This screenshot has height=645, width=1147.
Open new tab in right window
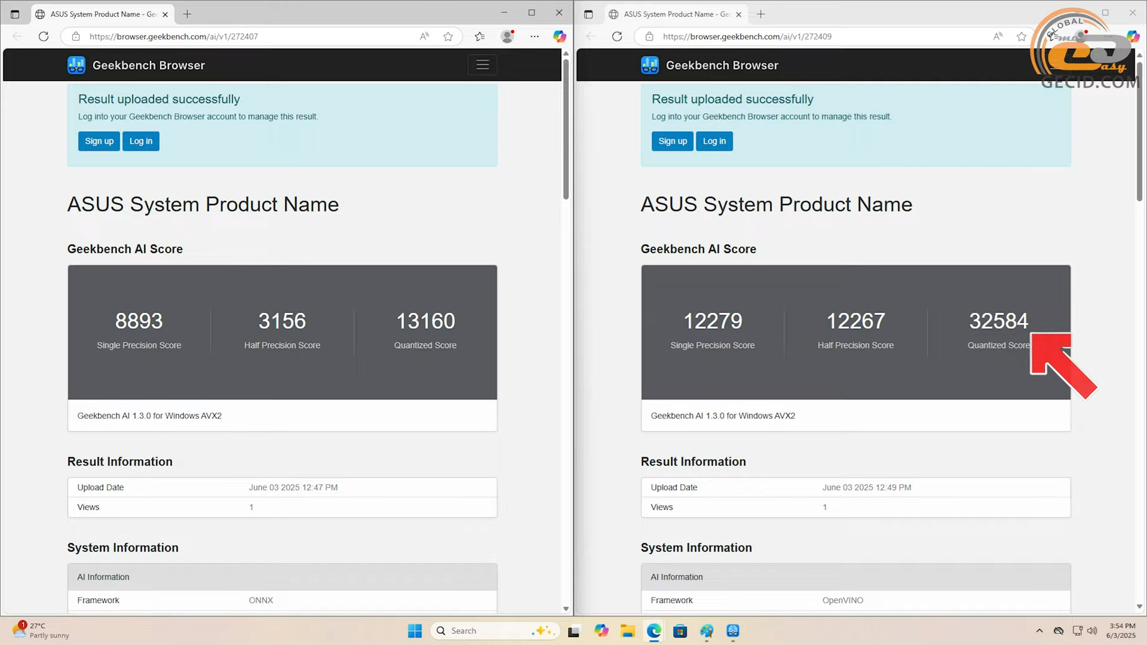pos(760,14)
